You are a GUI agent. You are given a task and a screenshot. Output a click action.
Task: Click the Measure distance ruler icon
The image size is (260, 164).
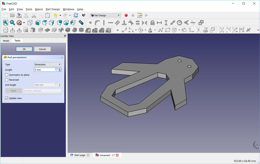click(x=81, y=23)
